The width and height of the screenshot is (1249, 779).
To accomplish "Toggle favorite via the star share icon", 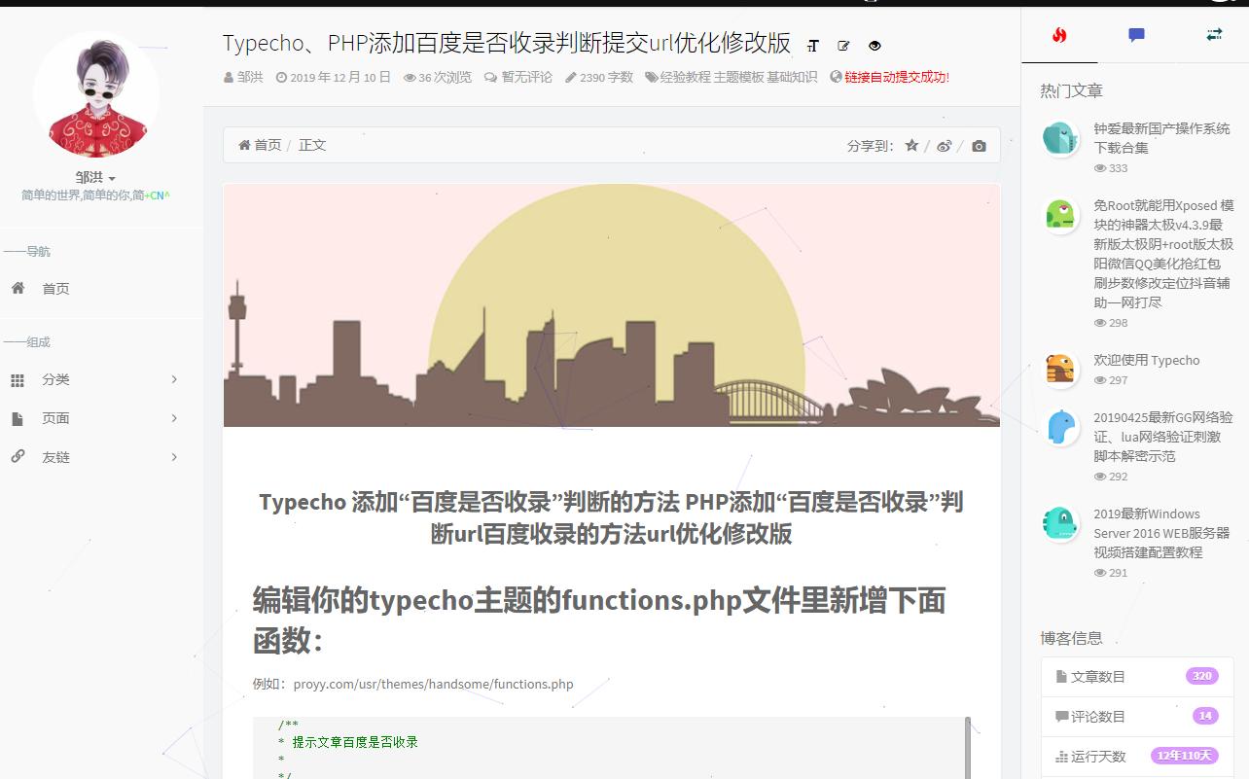I will click(910, 145).
